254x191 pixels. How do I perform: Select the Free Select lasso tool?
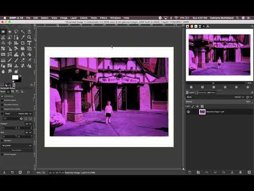click(x=16, y=32)
